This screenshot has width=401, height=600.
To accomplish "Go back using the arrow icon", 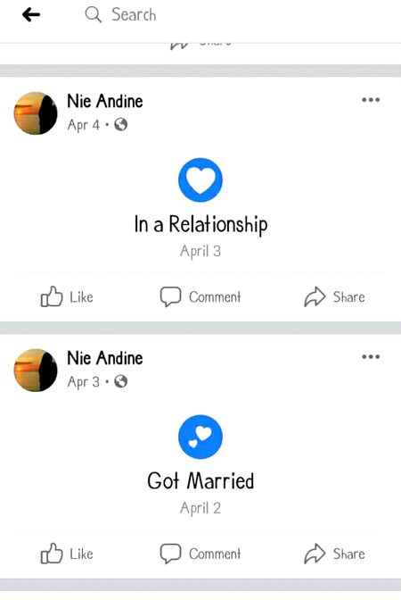I will tap(31, 15).
